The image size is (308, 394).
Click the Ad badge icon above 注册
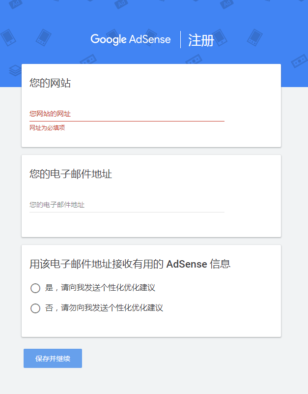tap(226, 4)
